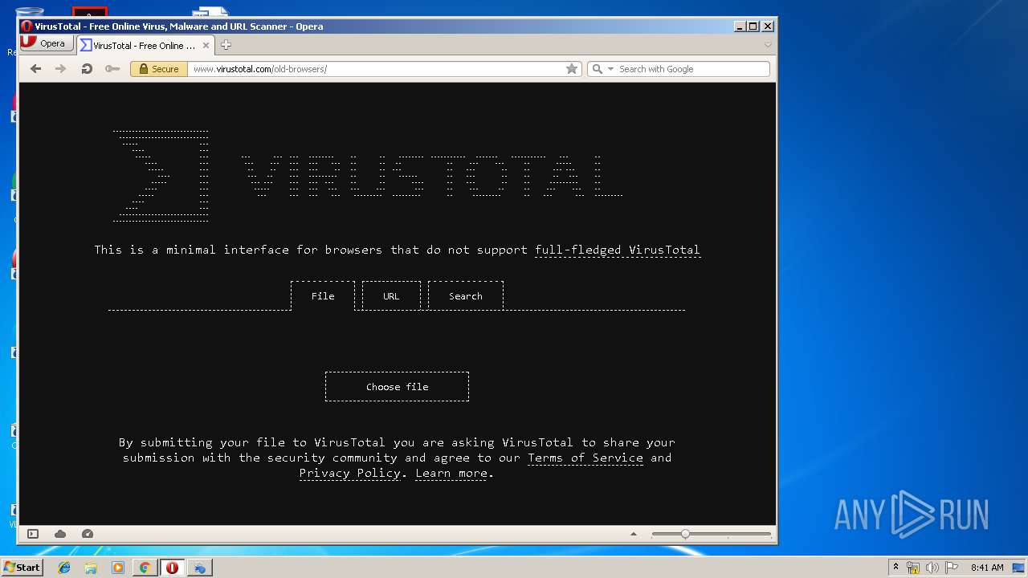
Task: Click the Show desktop monitor icon in tray
Action: click(1018, 568)
